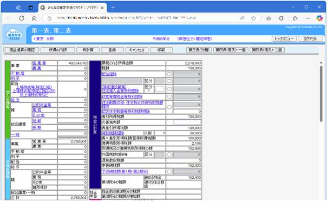Image resolution: width=327 pixels, height=201 pixels.
Task: Click the browser refresh icon
Action: pyautogui.click(x=22, y=18)
